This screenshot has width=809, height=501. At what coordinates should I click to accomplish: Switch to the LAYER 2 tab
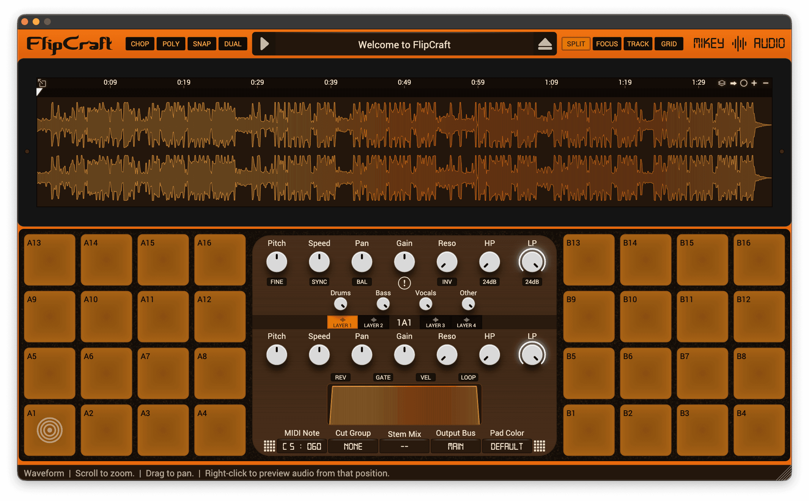click(373, 323)
